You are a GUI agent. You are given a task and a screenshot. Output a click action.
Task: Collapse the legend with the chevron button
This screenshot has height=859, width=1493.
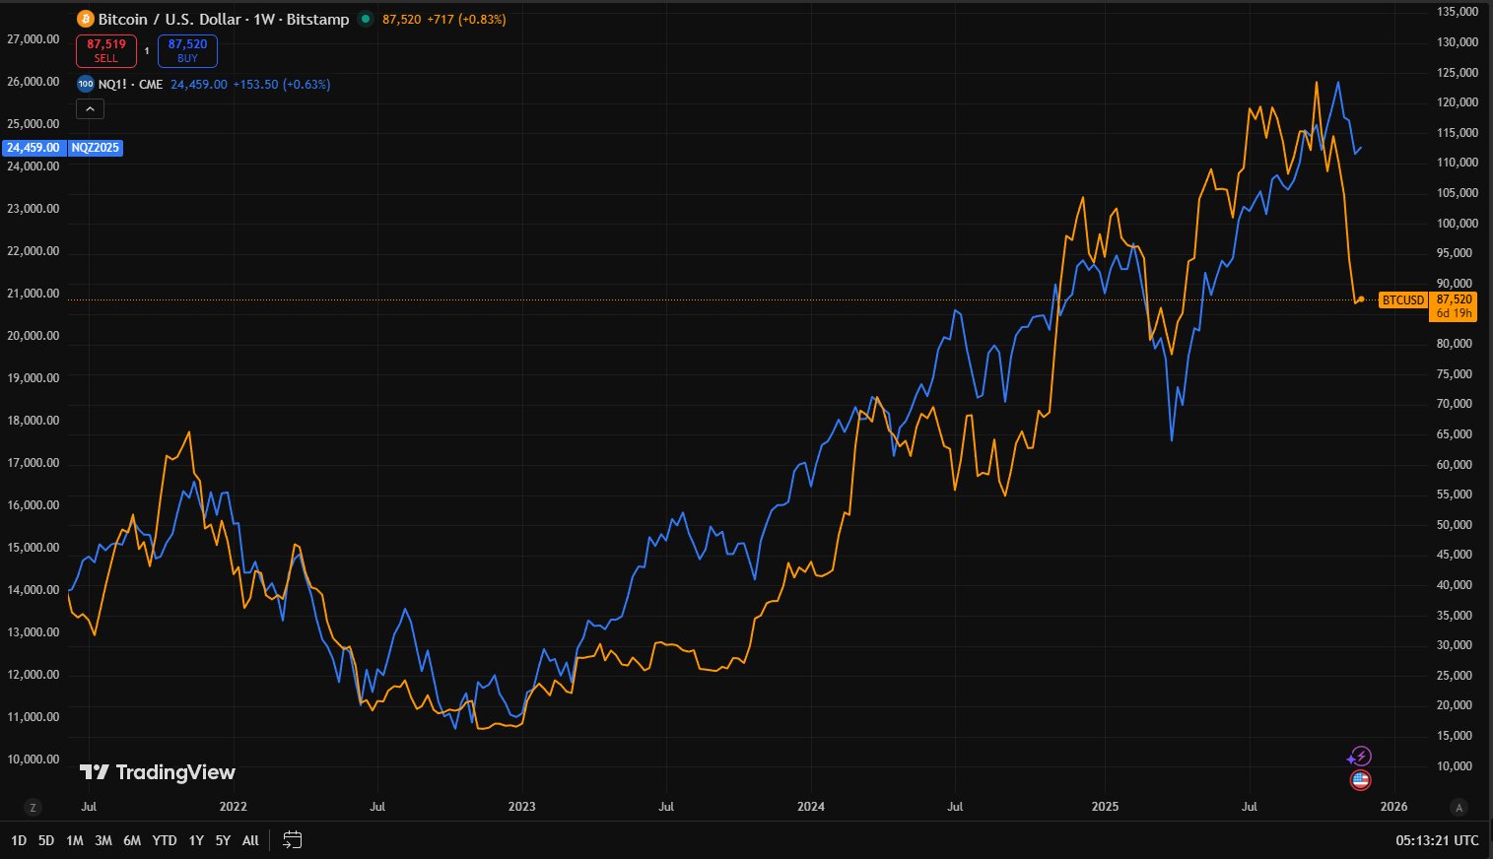click(x=90, y=109)
